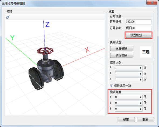
Task: Open the X scale ratio dropdown arrow
Action: click(141, 68)
